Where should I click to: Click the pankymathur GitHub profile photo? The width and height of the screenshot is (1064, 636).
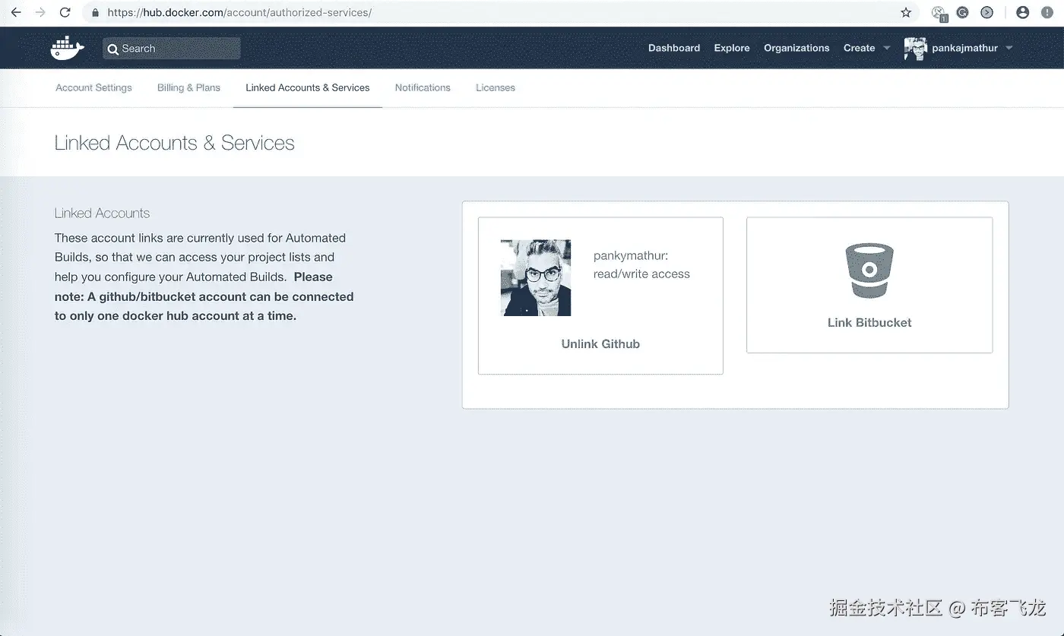(536, 277)
